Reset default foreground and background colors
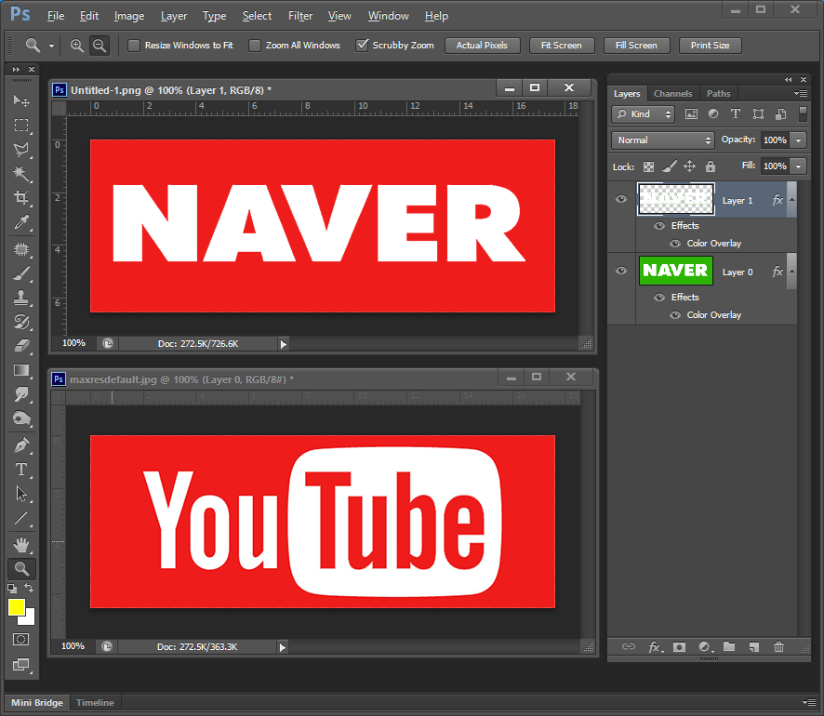Image resolution: width=824 pixels, height=716 pixels. (12, 589)
